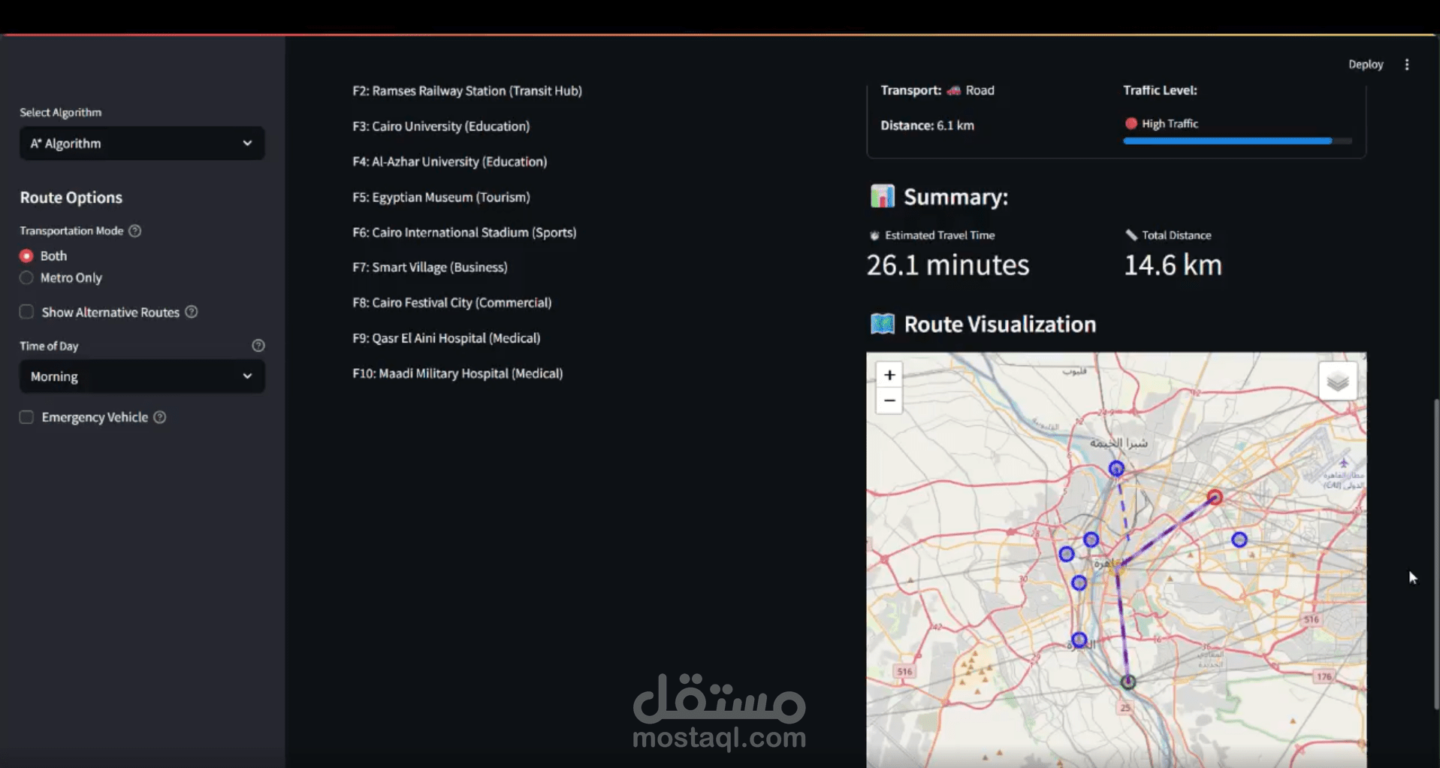
Task: Click the Route Options heading
Action: [x=71, y=198]
